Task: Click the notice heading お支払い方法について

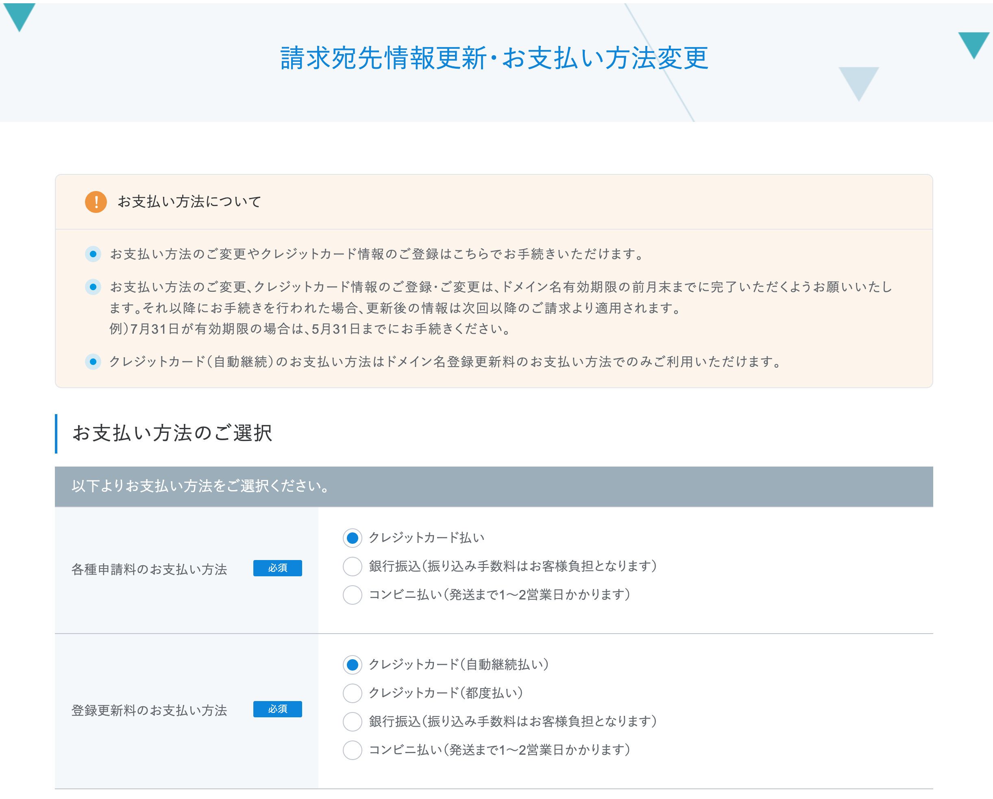Action: [189, 202]
